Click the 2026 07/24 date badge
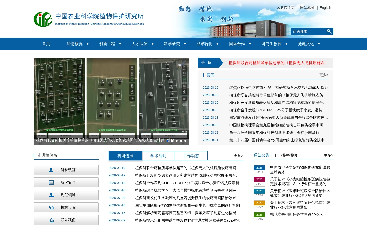Image resolution: width=367 pixels, height=231 pixels. [x=259, y=193]
